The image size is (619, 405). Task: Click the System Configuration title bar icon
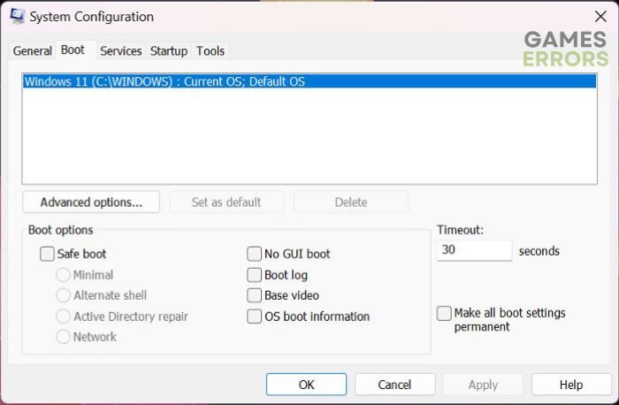18,16
